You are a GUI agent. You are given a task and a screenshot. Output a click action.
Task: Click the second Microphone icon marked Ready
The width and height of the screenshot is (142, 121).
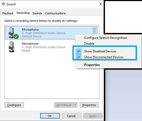11,47
